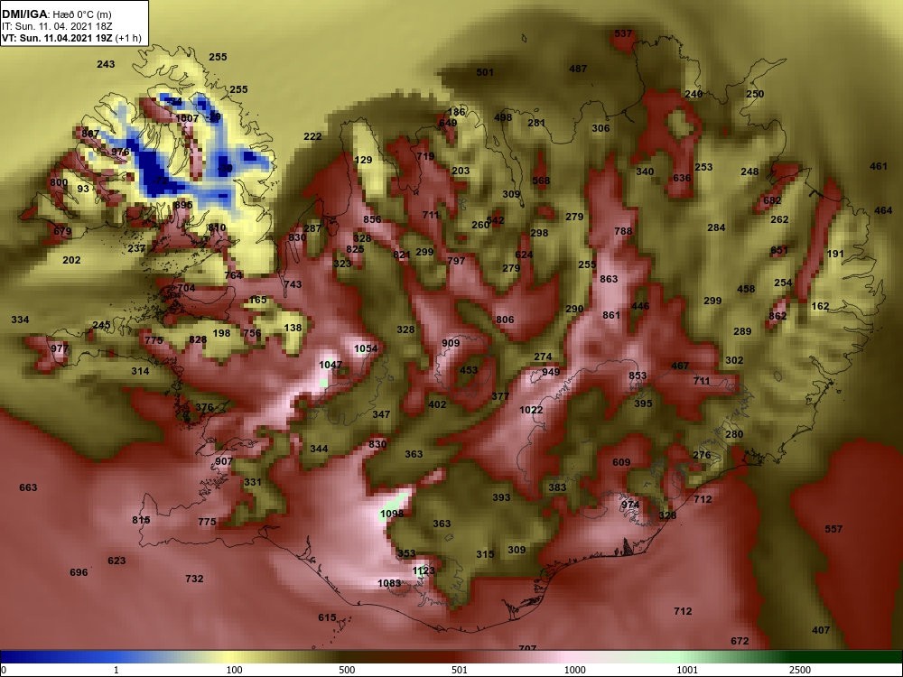Click the map value '487'
The image size is (903, 677).
click(x=578, y=69)
